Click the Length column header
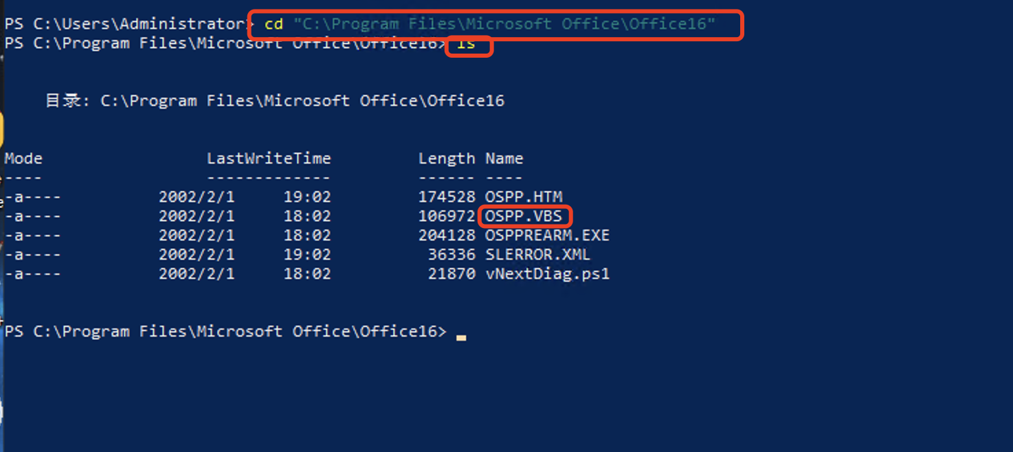Screen dimensions: 1013x452 coord(446,159)
